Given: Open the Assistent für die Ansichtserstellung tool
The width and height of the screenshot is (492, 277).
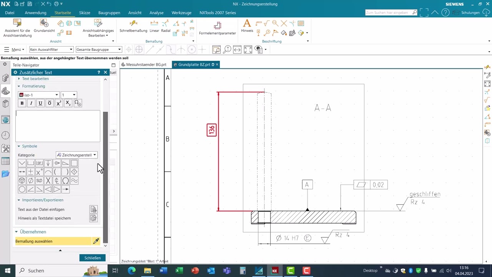Looking at the screenshot, I should coord(17,28).
